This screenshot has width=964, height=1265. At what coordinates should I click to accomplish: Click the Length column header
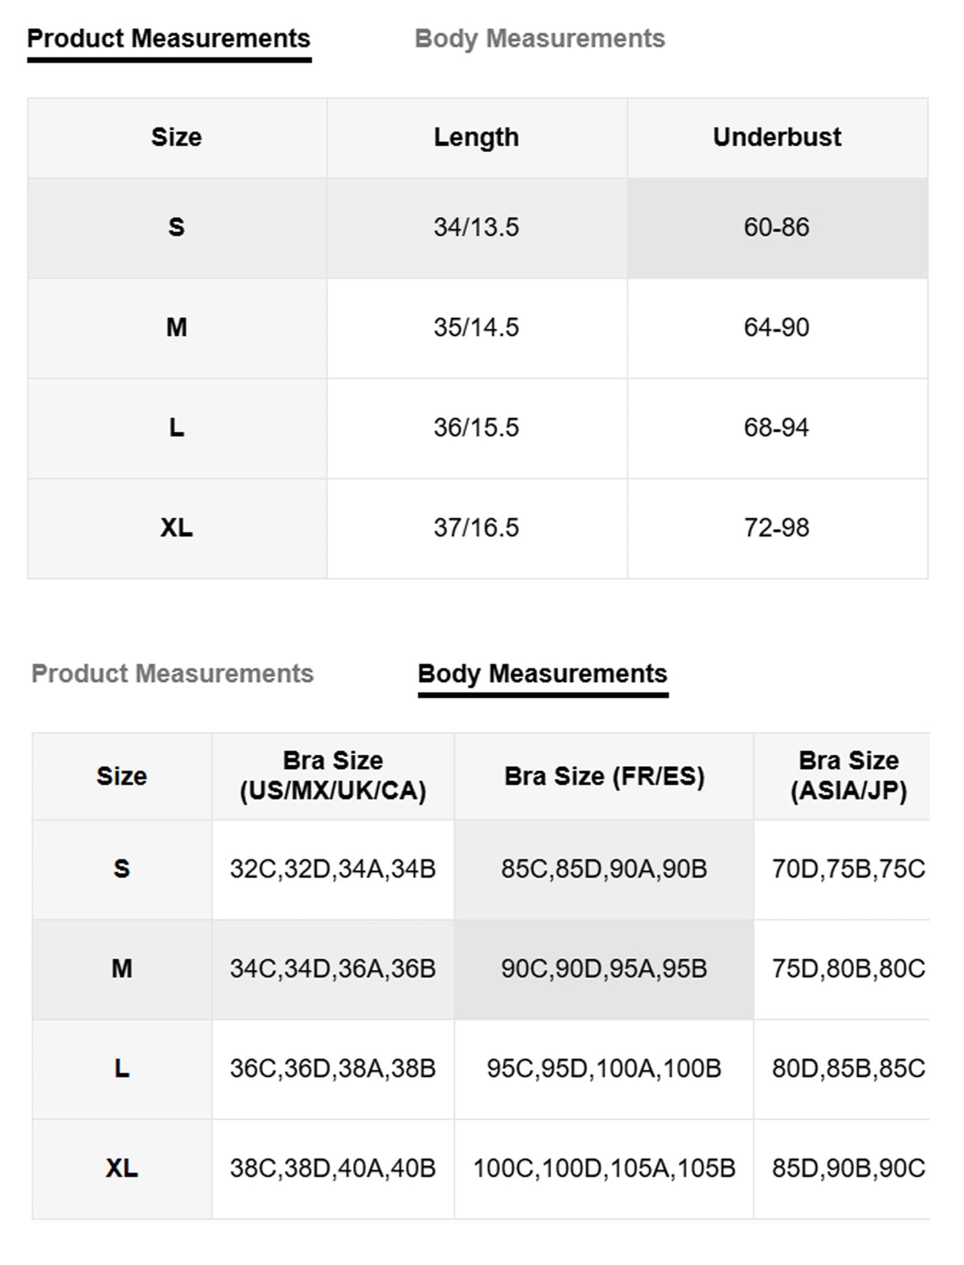click(x=476, y=137)
